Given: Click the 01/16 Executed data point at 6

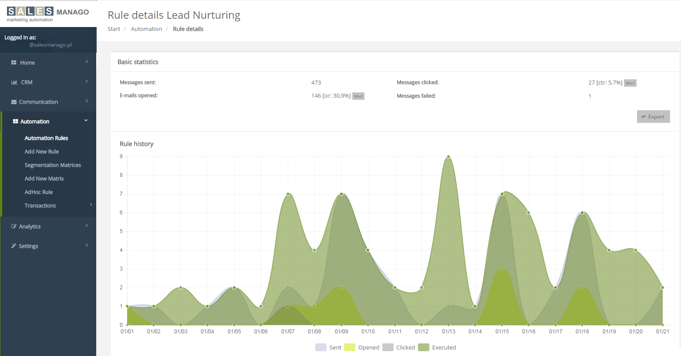Looking at the screenshot, I should point(529,213).
